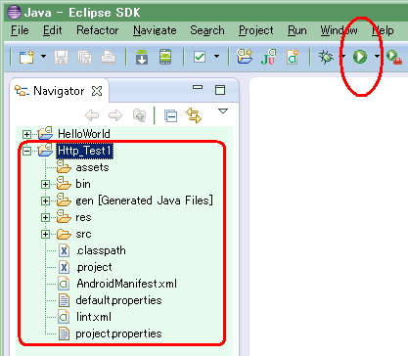Select default.properties file
Image resolution: width=408 pixels, height=356 pixels.
pos(118,300)
